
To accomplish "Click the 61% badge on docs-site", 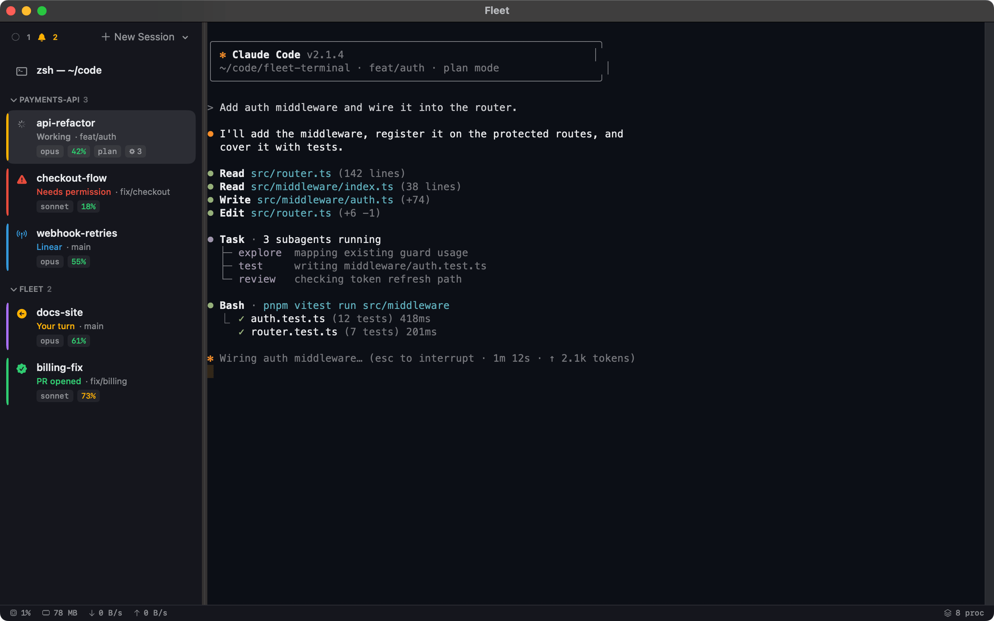I will point(79,341).
